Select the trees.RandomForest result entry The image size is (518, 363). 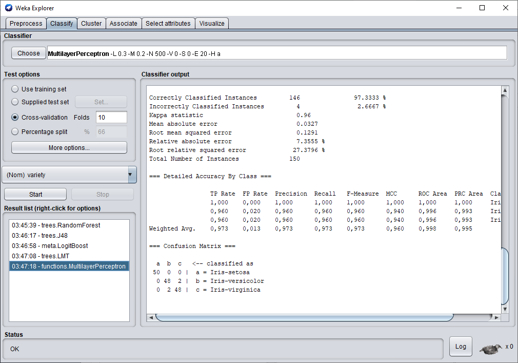point(56,225)
